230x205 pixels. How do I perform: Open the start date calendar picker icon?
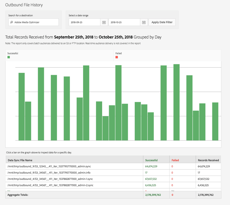pyautogui.click(x=104, y=22)
